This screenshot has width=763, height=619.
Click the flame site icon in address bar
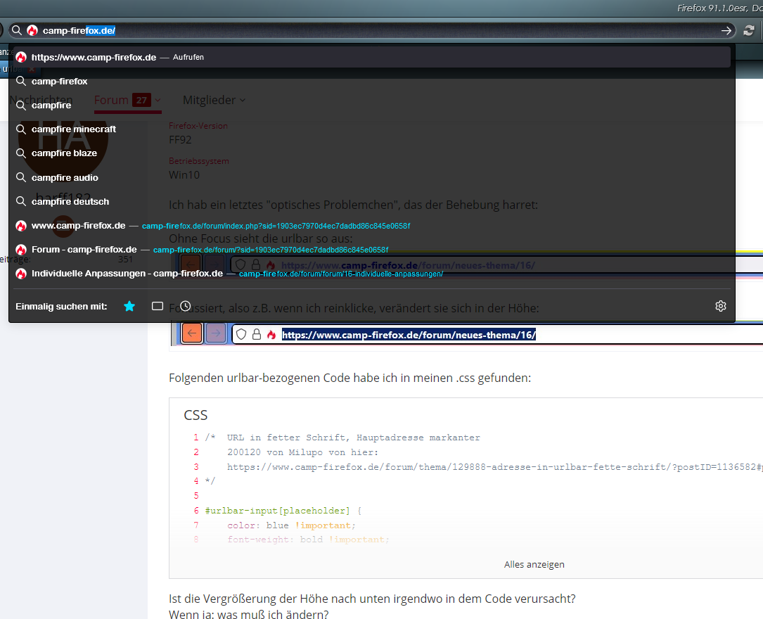coord(32,31)
